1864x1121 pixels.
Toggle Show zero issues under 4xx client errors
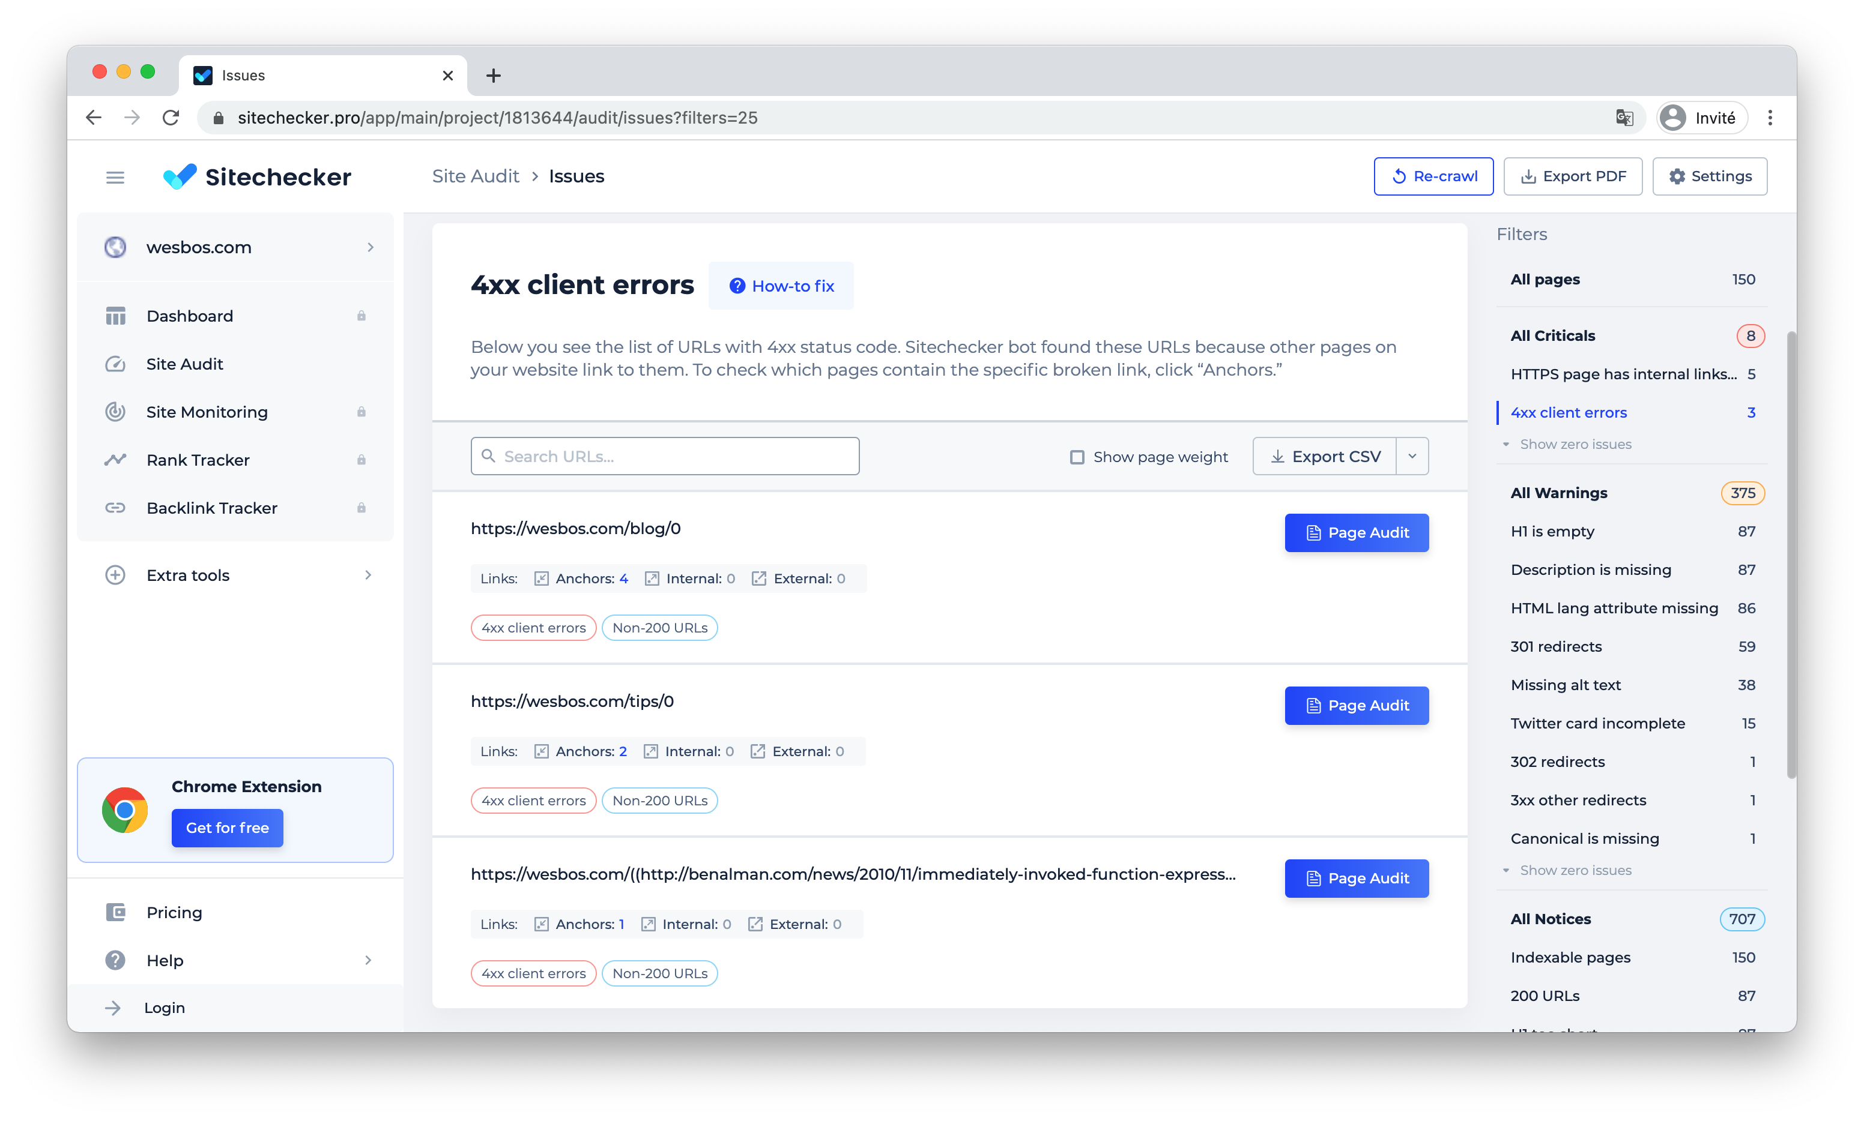[x=1575, y=444]
